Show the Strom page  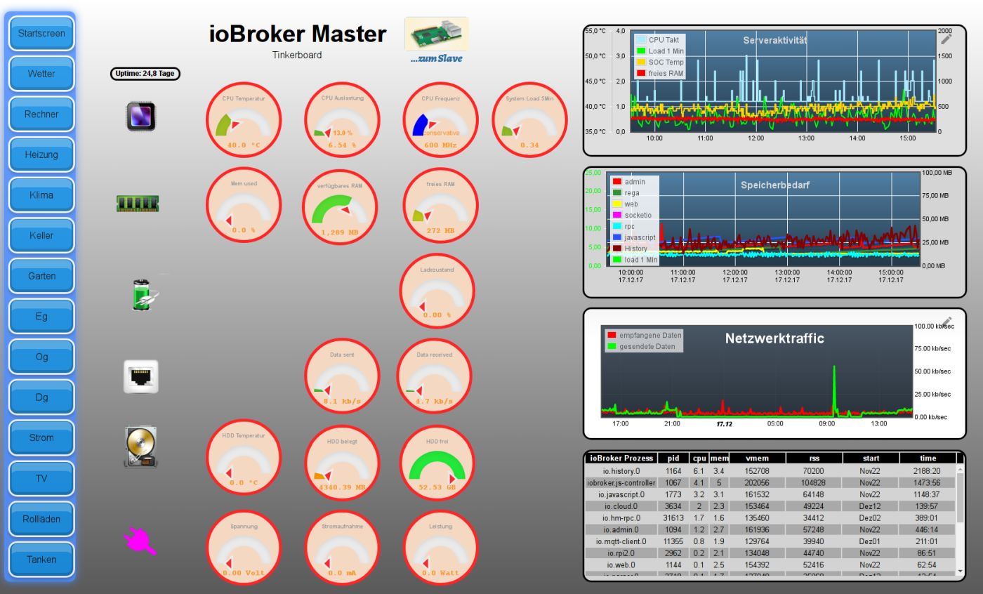point(41,437)
